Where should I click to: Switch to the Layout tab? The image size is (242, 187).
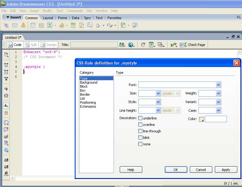pyautogui.click(x=48, y=18)
